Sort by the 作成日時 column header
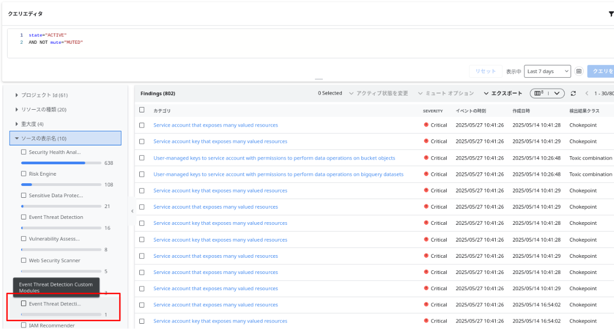Screen dimensions: 614x334 point(521,111)
